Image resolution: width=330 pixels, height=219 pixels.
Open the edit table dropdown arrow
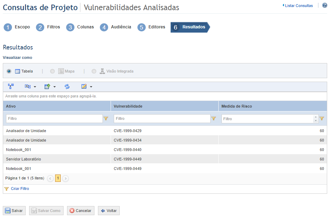[91, 87]
